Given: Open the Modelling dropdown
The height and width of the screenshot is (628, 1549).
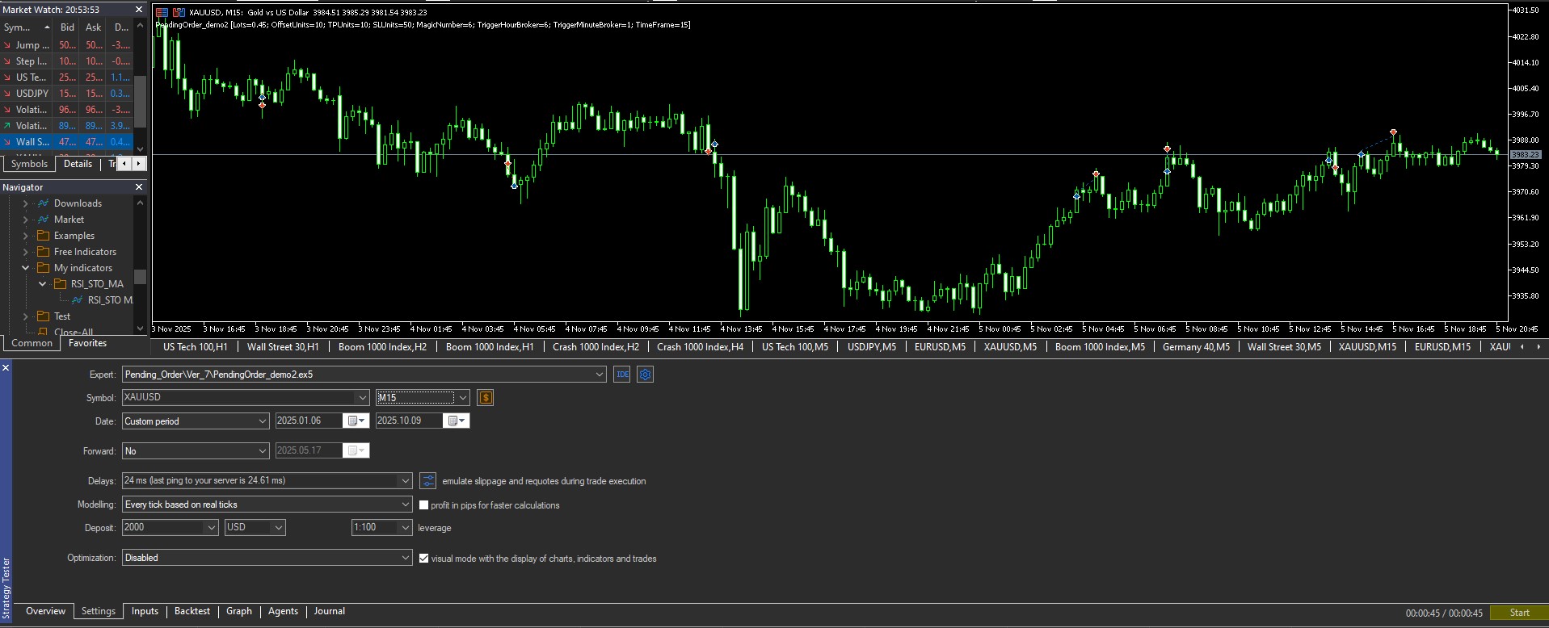Looking at the screenshot, I should pos(406,504).
